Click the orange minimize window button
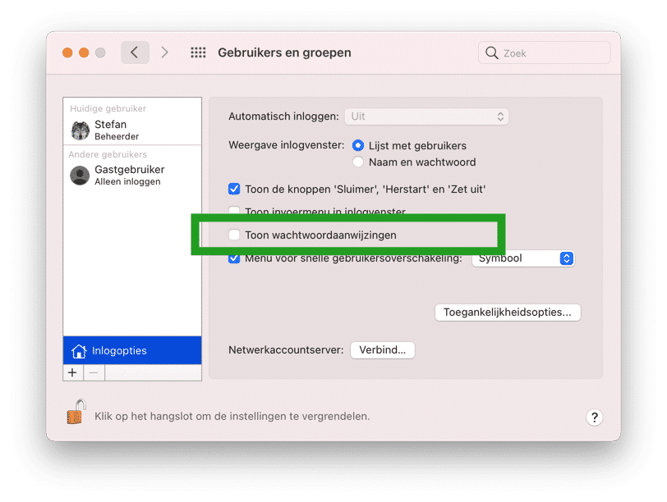 84,52
